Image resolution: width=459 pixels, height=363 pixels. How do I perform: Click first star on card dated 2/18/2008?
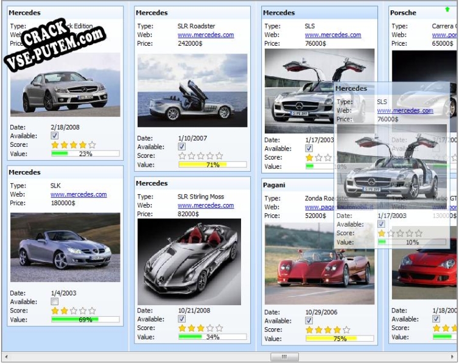[55, 145]
